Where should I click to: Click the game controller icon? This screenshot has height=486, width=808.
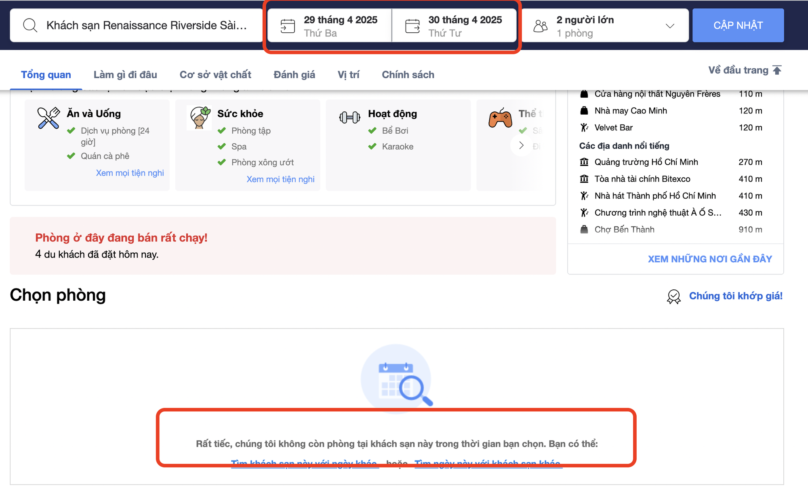click(x=500, y=118)
